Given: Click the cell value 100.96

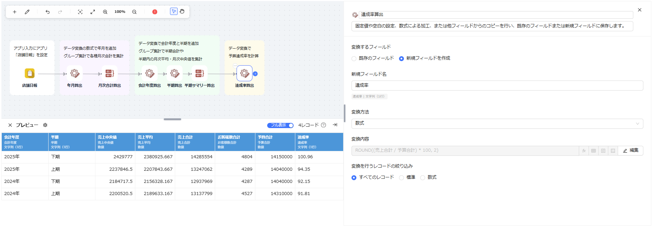Looking at the screenshot, I should coord(305,157).
